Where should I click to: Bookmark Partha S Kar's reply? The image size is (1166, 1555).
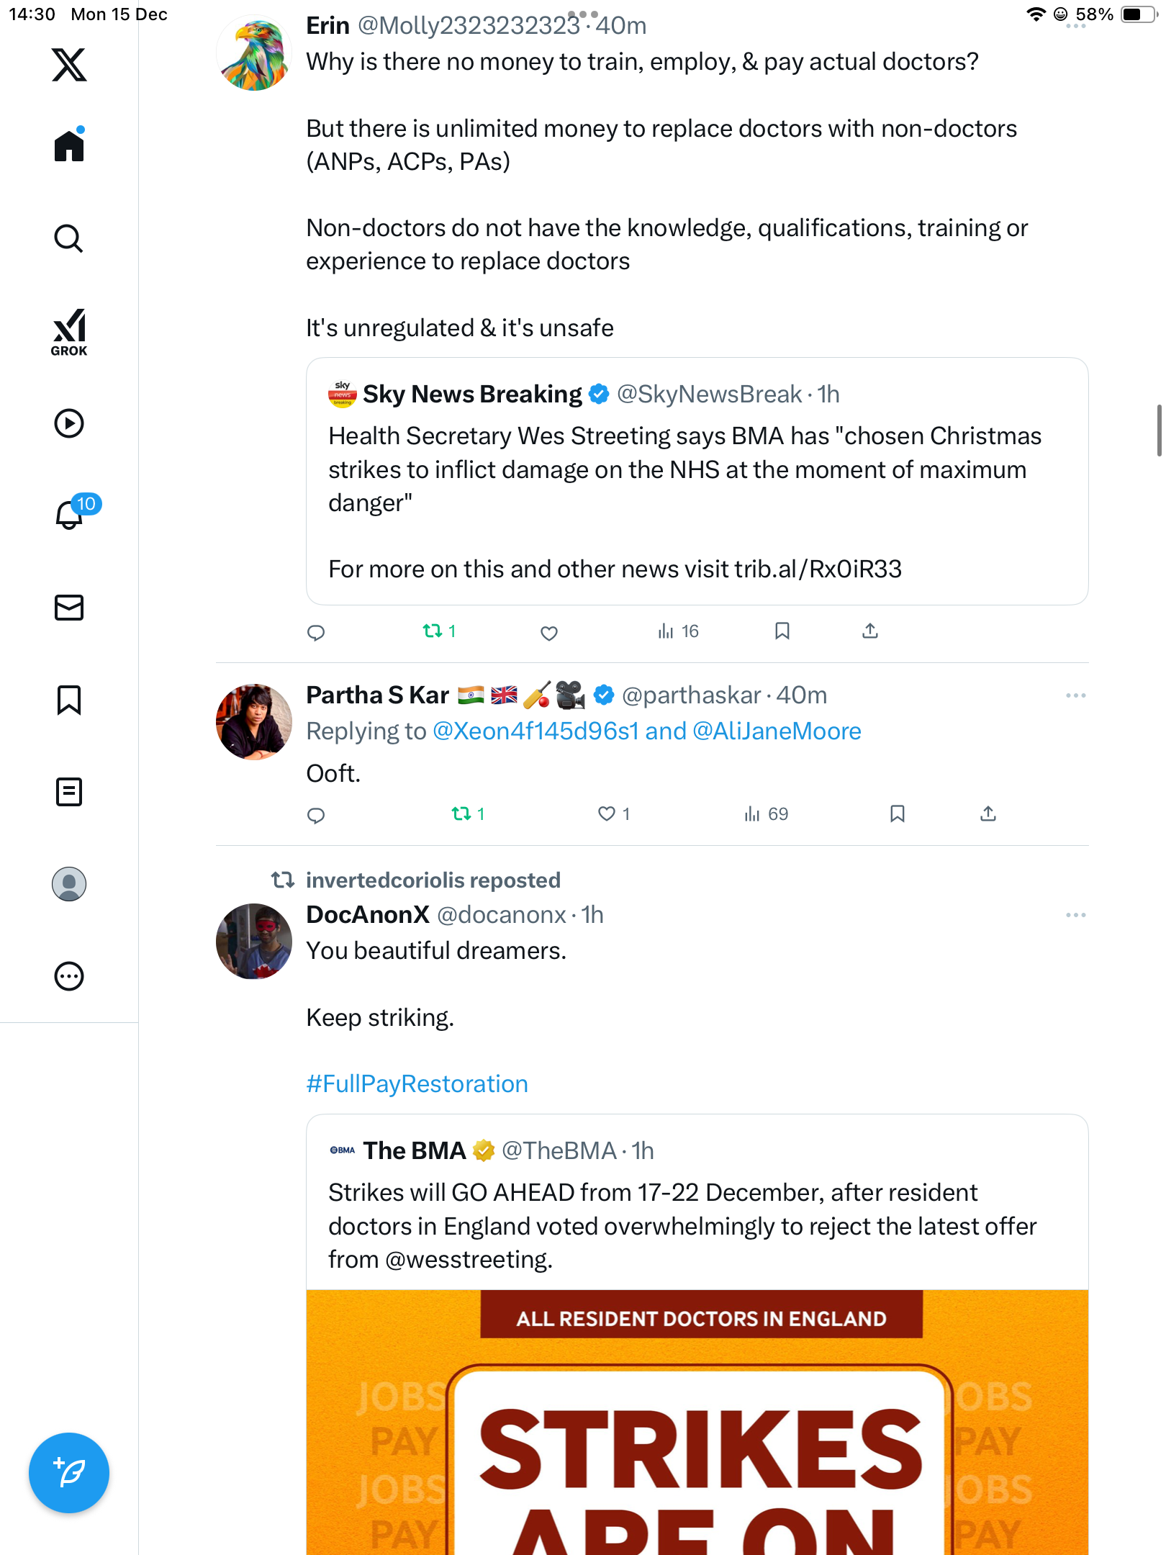tap(897, 813)
